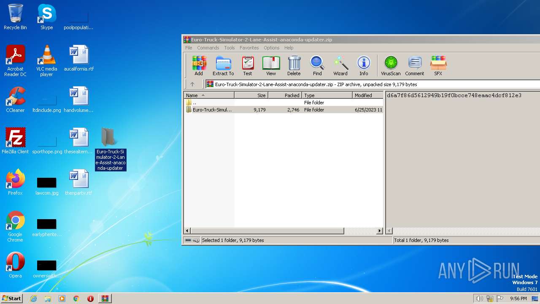This screenshot has width=540, height=304.
Task: Click the archive comment hash text
Action: 454,95
